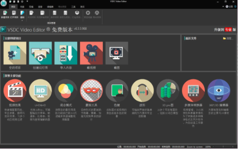The width and height of the screenshot is (238, 149).
Task: Click the Waveform headphones circle icon
Action: coord(142,91)
